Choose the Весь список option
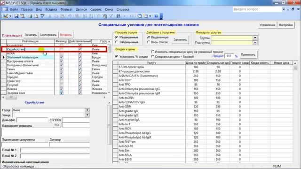Image resolution: width=301 pixels, height=169 pixels. 149,42
